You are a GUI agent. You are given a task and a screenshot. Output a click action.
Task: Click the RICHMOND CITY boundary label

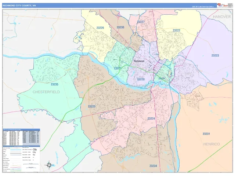(x=144, y=86)
